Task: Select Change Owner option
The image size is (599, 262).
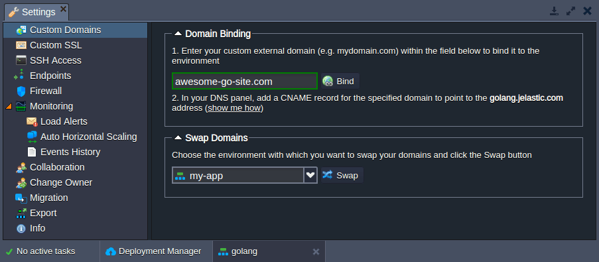Action: pyautogui.click(x=75, y=182)
